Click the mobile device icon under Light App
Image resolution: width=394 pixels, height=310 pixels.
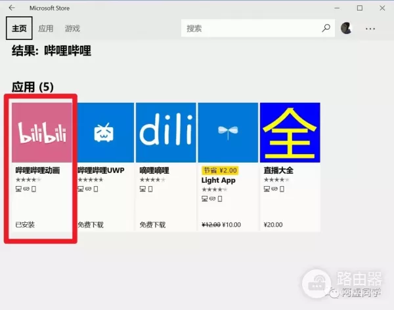pos(220,199)
